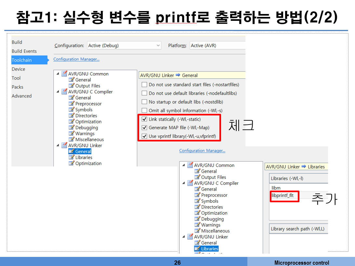Uncheck Link statically (-Wl,-static)
The width and height of the screenshot is (355, 266).
click(144, 119)
